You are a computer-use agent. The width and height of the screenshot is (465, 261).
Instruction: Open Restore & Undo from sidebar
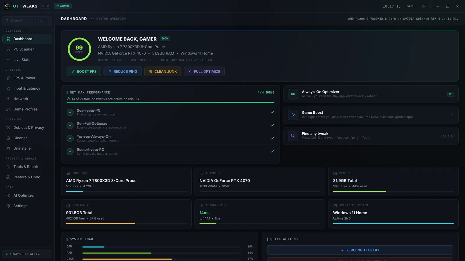(x=27, y=177)
